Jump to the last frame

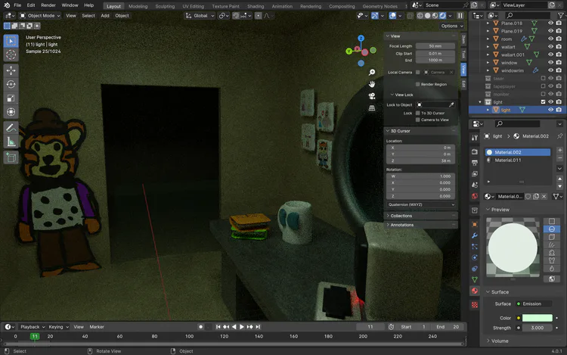click(258, 327)
